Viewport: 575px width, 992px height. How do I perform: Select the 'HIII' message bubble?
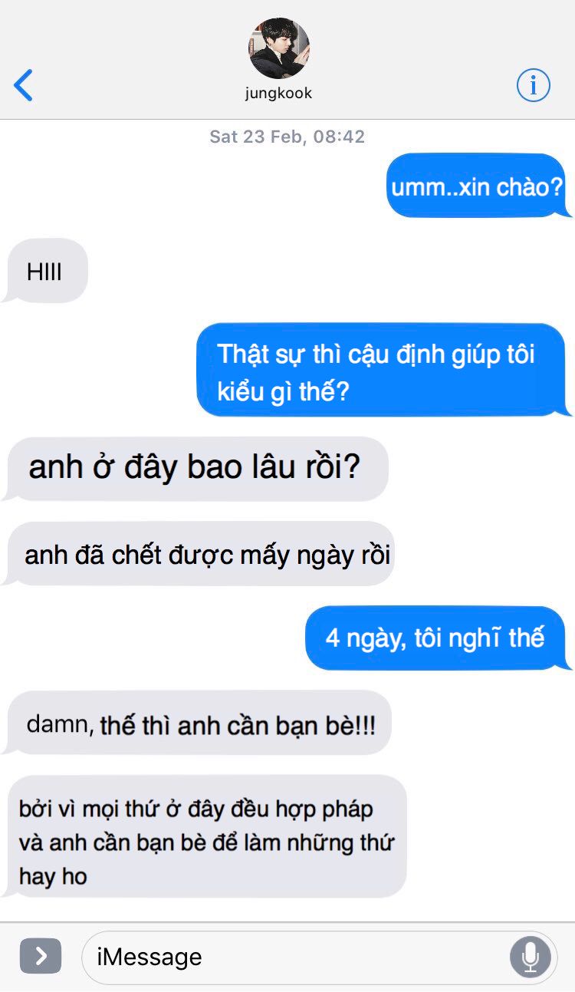coord(45,271)
